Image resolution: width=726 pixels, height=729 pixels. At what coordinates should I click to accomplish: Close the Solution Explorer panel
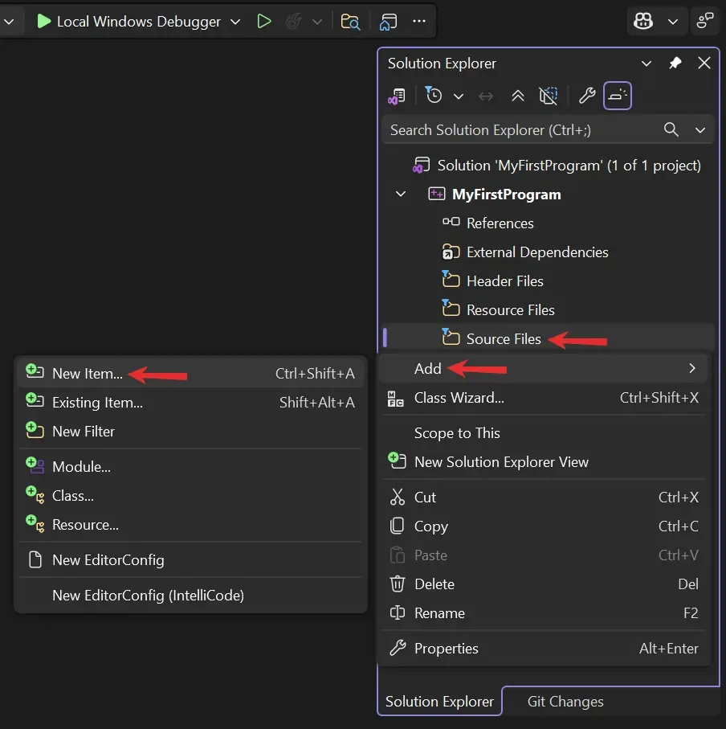click(704, 63)
